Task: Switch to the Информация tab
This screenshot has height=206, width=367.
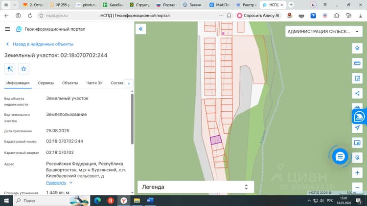Action: [x=18, y=83]
